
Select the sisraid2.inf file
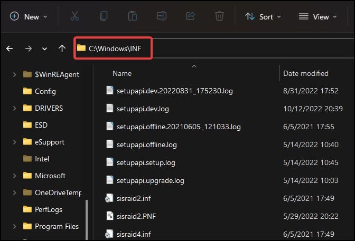[134, 198]
